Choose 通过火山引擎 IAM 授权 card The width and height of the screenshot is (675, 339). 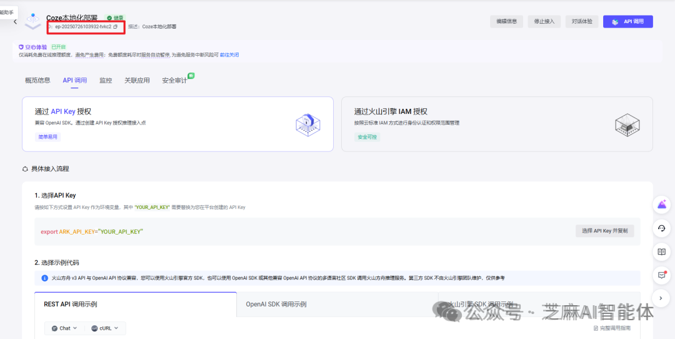pyautogui.click(x=497, y=124)
